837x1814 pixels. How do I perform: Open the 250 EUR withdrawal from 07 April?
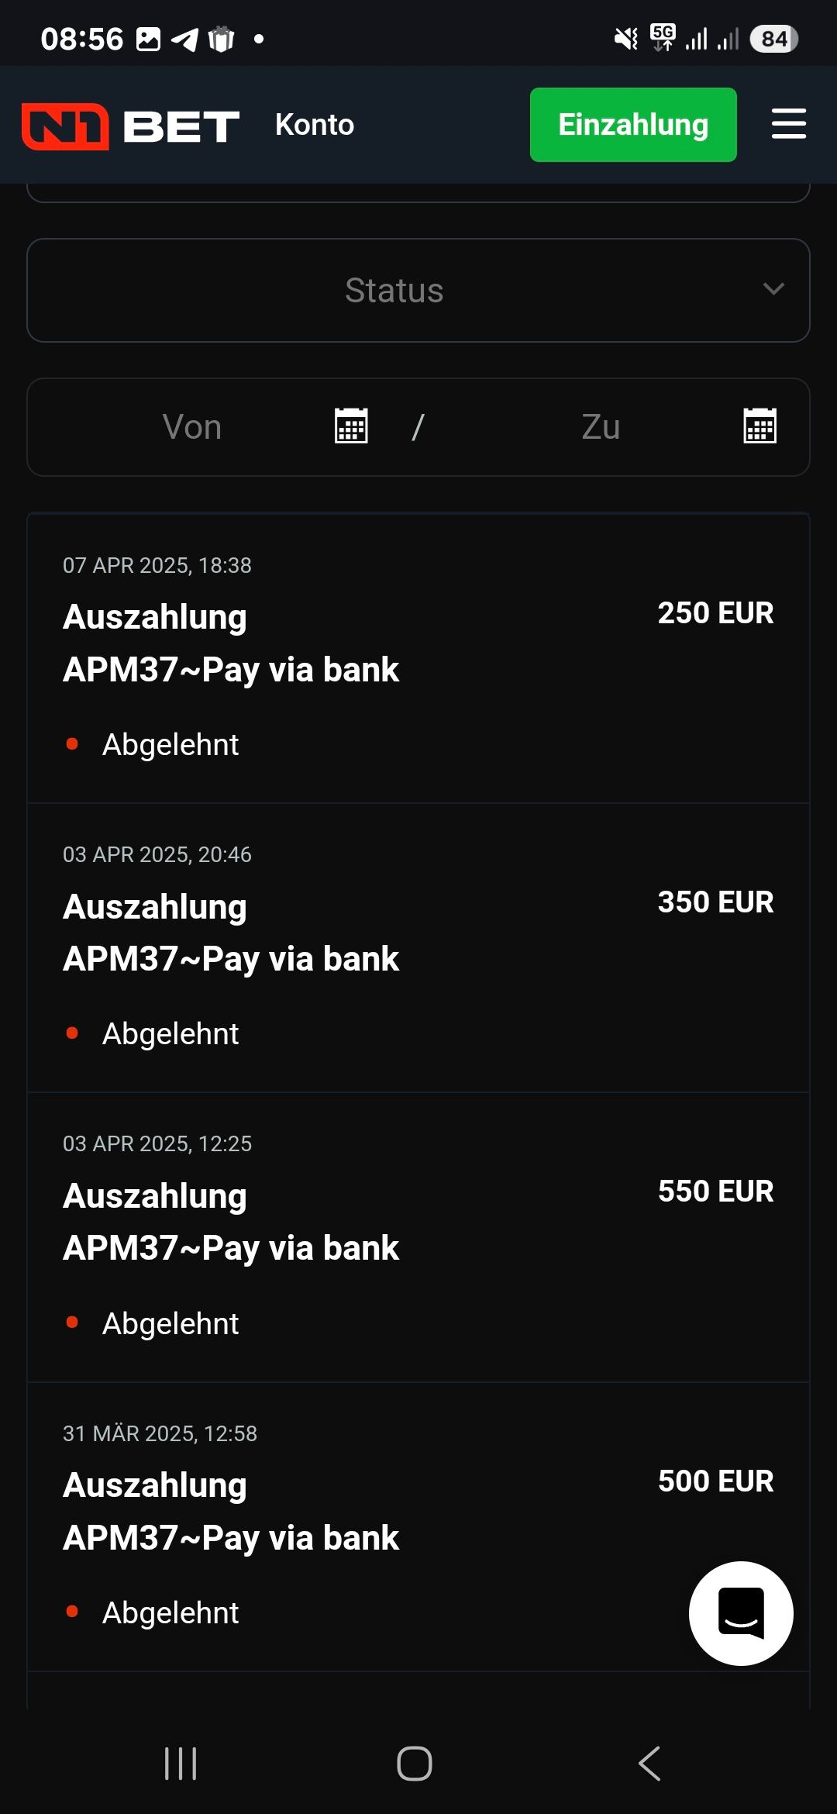click(x=418, y=657)
